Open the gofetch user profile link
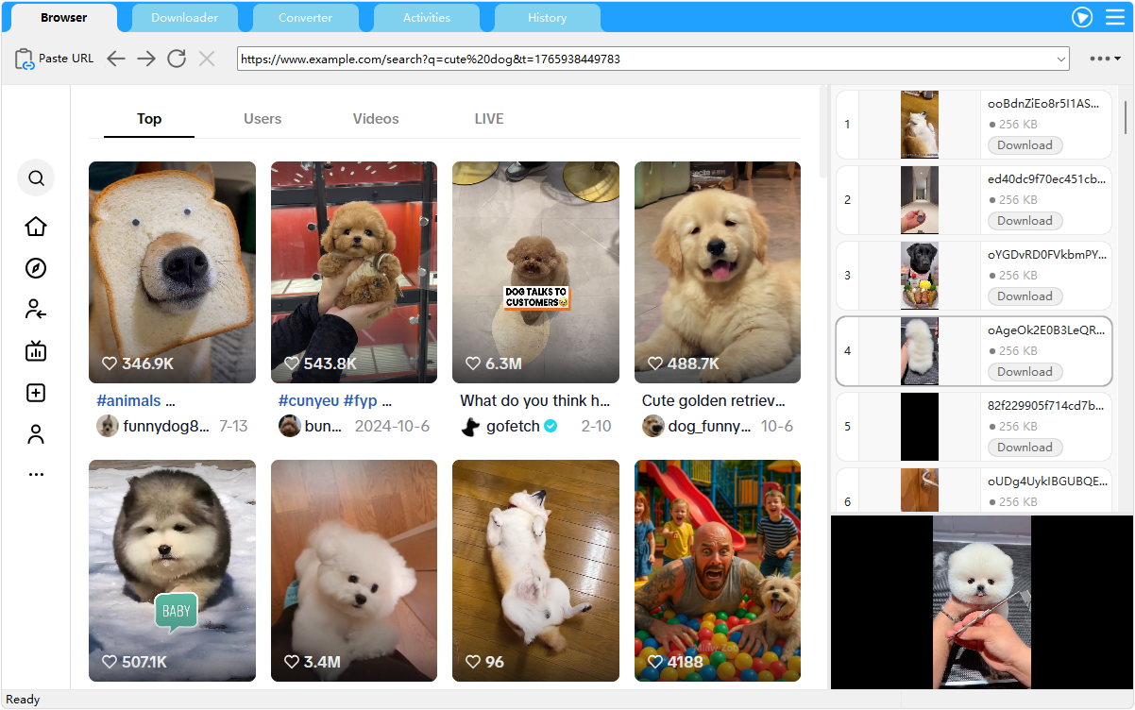Screen dimensions: 1135x710 (x=513, y=427)
